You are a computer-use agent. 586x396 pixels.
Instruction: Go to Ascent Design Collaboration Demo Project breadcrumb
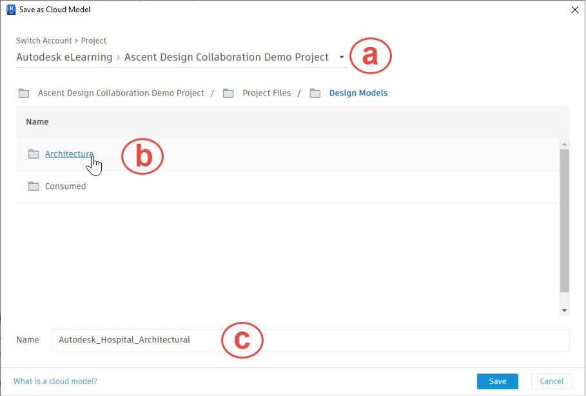pyautogui.click(x=121, y=93)
